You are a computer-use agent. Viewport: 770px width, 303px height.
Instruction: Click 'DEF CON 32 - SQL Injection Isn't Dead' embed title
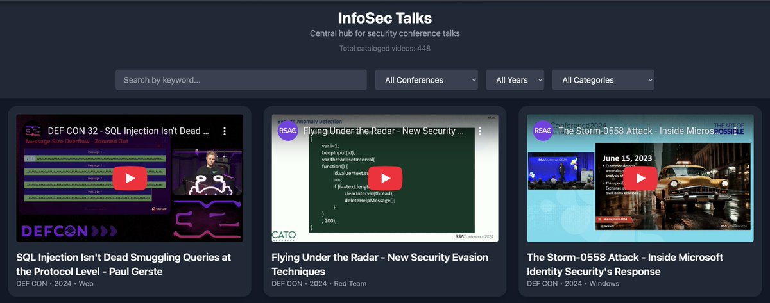[128, 131]
